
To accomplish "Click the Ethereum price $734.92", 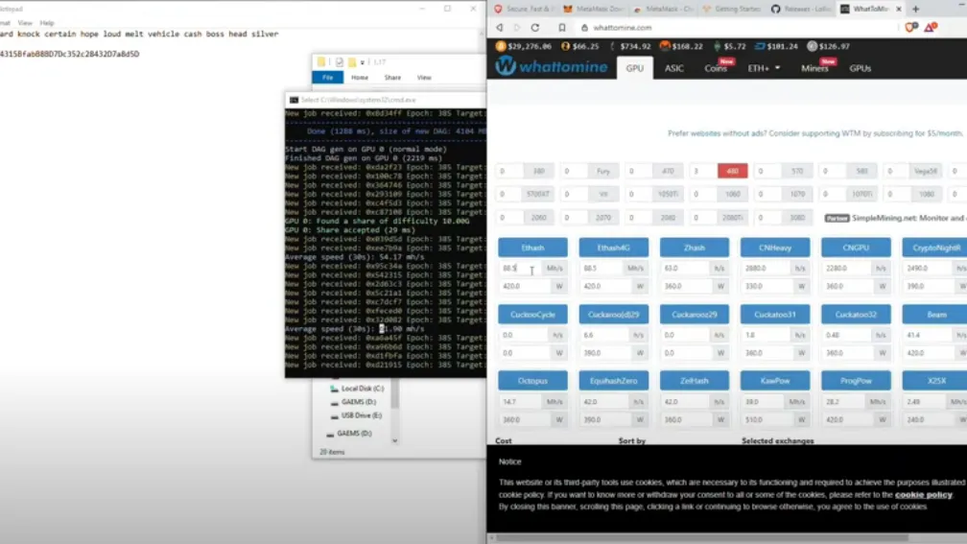I will tap(635, 46).
